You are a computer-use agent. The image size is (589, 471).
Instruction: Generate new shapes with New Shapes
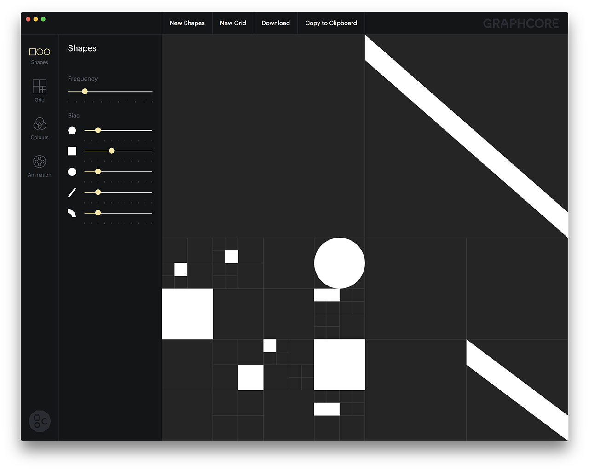tap(187, 23)
